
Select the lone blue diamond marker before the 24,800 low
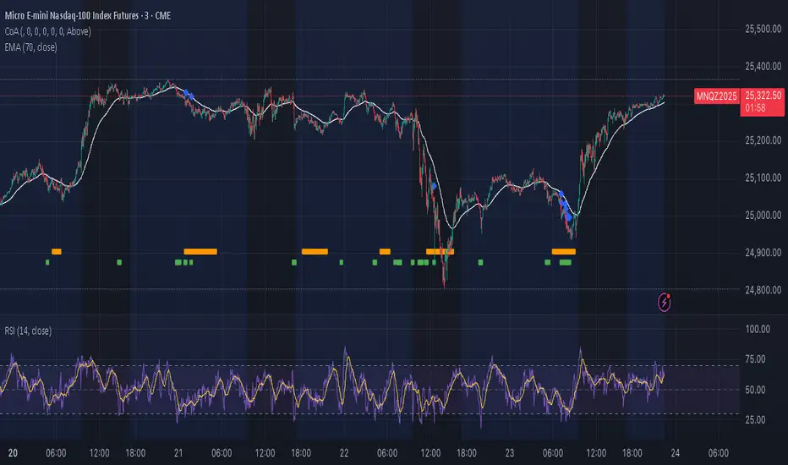(x=434, y=186)
